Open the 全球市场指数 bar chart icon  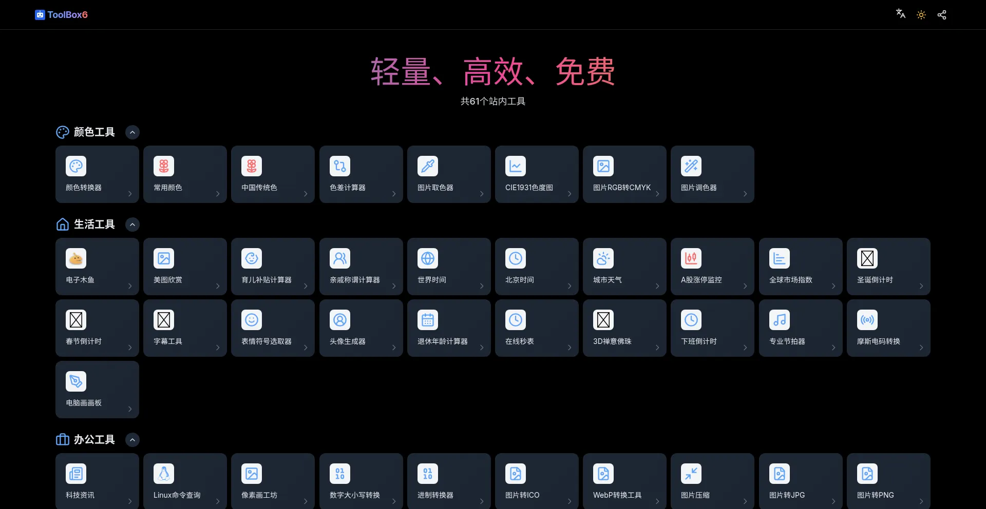tap(780, 258)
